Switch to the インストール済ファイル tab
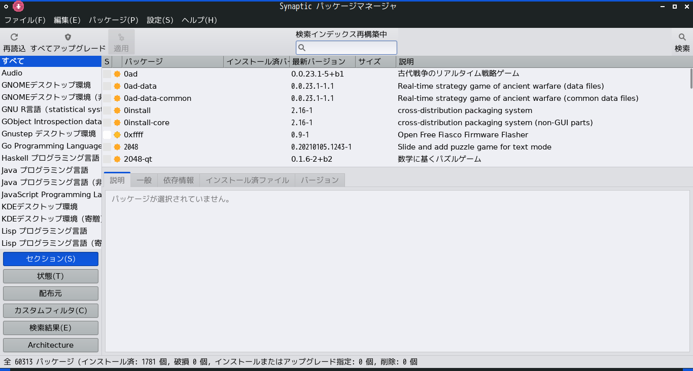 pyautogui.click(x=248, y=180)
